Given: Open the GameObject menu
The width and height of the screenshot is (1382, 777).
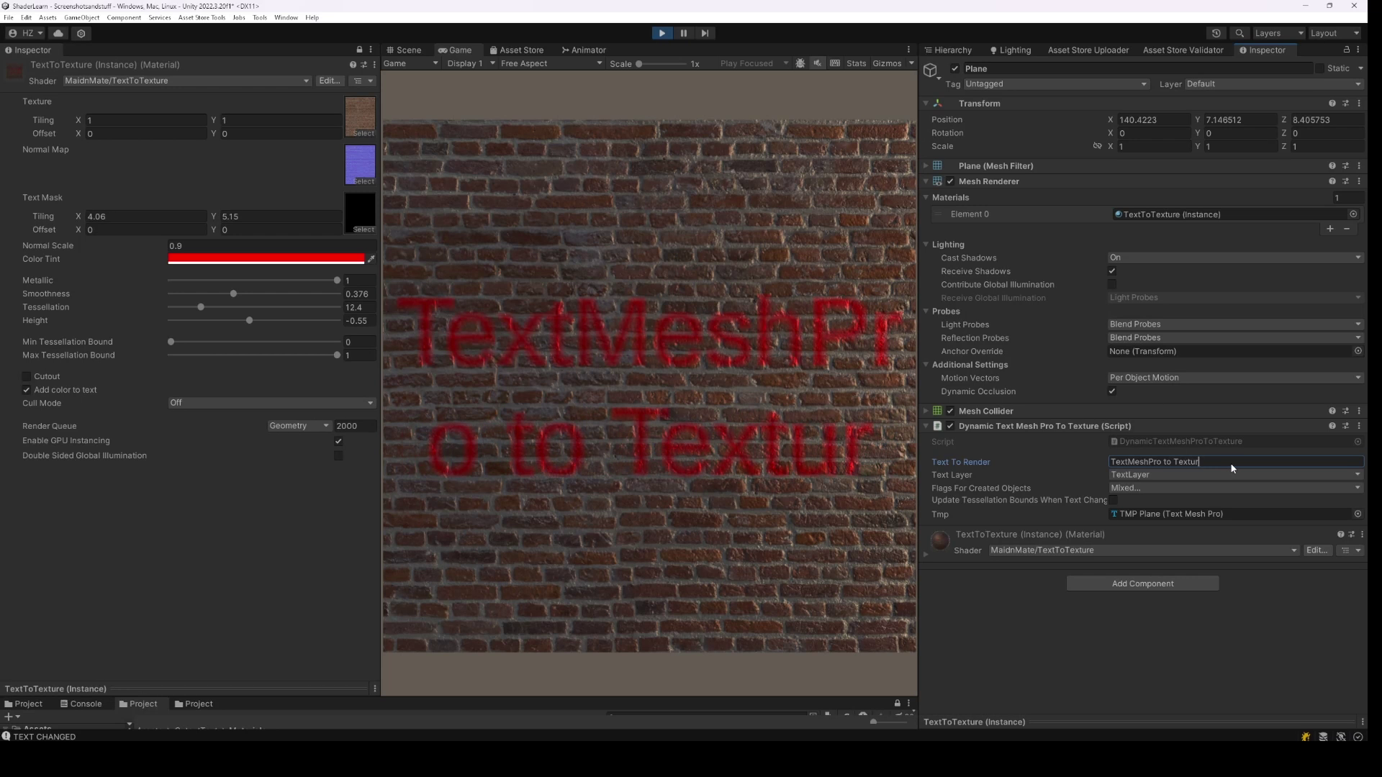Looking at the screenshot, I should point(82,17).
